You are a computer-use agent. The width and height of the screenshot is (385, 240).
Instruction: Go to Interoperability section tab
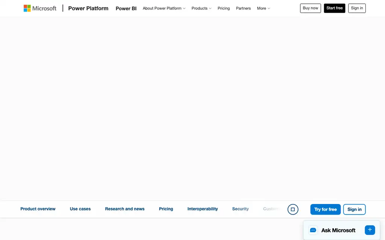pyautogui.click(x=203, y=209)
